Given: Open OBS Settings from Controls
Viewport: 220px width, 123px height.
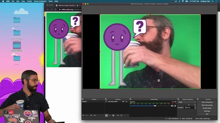Looking at the screenshot, I should point(207,111).
